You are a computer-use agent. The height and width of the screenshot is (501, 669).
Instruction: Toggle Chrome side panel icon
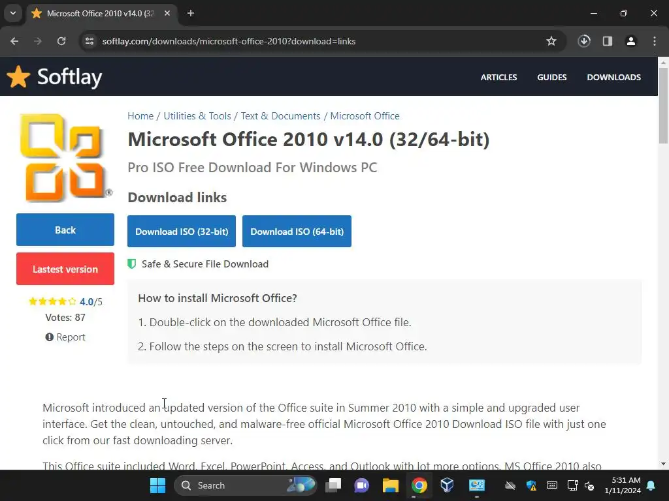point(608,41)
